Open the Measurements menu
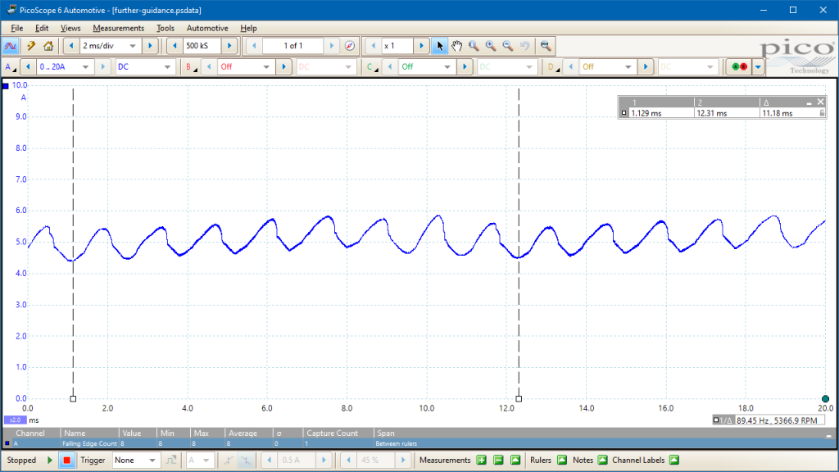This screenshot has height=472, width=839. click(x=118, y=29)
